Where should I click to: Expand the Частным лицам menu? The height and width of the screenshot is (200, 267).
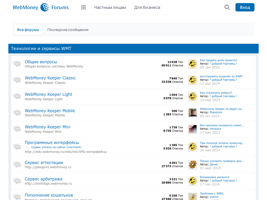(110, 7)
